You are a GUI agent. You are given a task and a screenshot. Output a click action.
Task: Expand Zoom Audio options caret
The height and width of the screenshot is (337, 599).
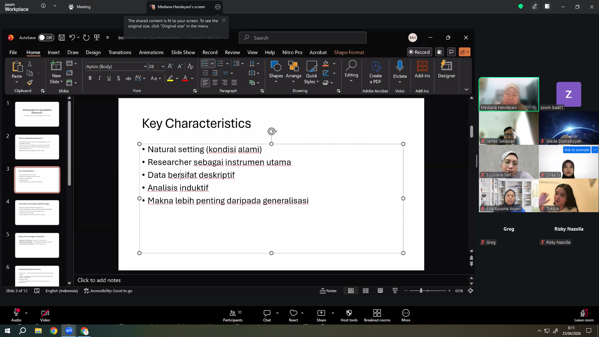click(x=26, y=313)
